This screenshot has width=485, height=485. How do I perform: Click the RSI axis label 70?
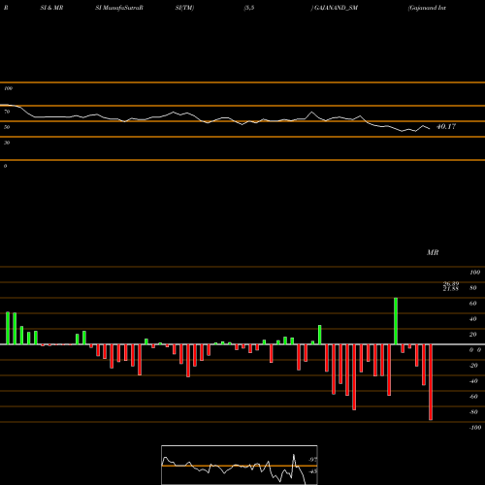(x=7, y=112)
